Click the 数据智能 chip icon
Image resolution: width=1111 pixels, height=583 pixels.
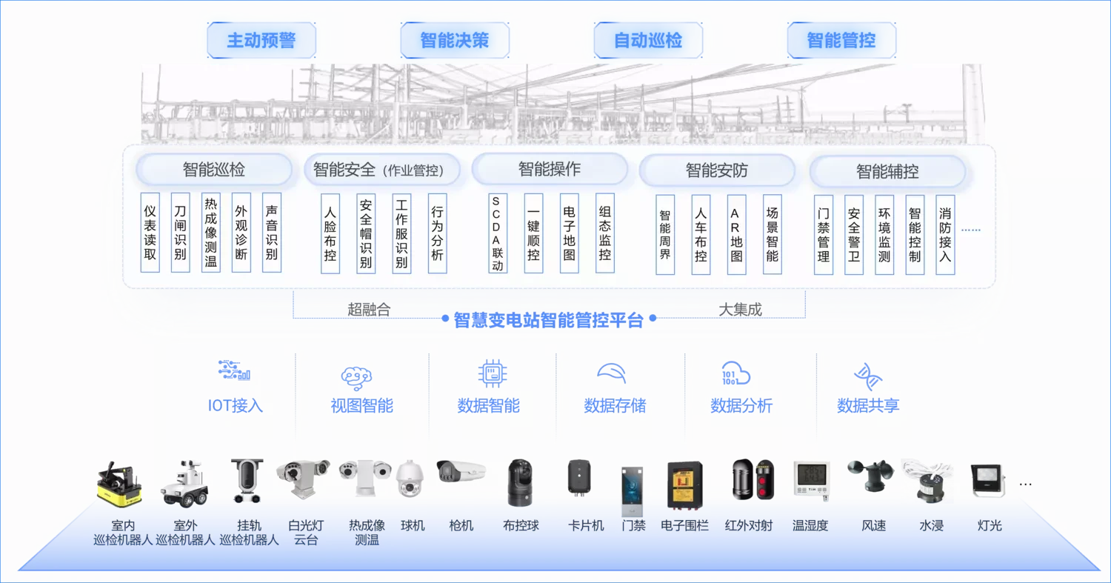coord(493,373)
